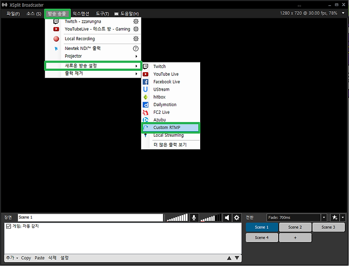Adjust the microphone volume level bars
Viewport: 349px width, 266px height.
click(x=177, y=218)
